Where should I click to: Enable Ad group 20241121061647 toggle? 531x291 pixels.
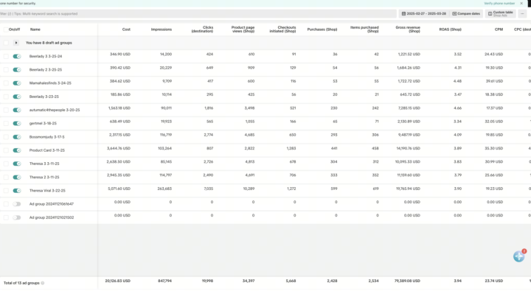17,203
